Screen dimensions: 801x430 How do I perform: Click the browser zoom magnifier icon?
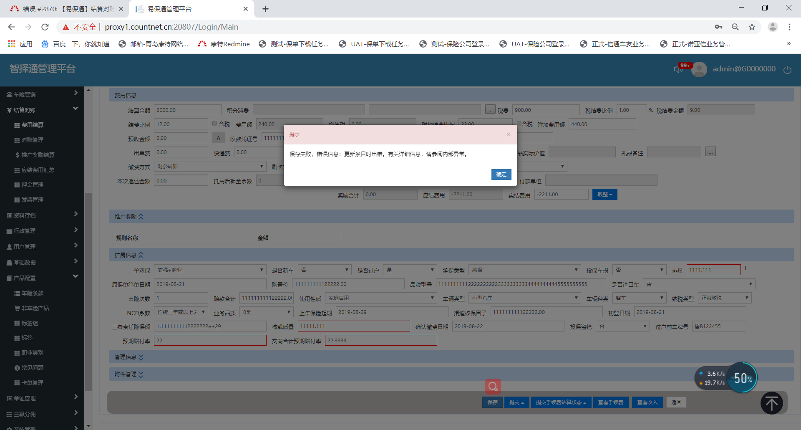tap(735, 27)
